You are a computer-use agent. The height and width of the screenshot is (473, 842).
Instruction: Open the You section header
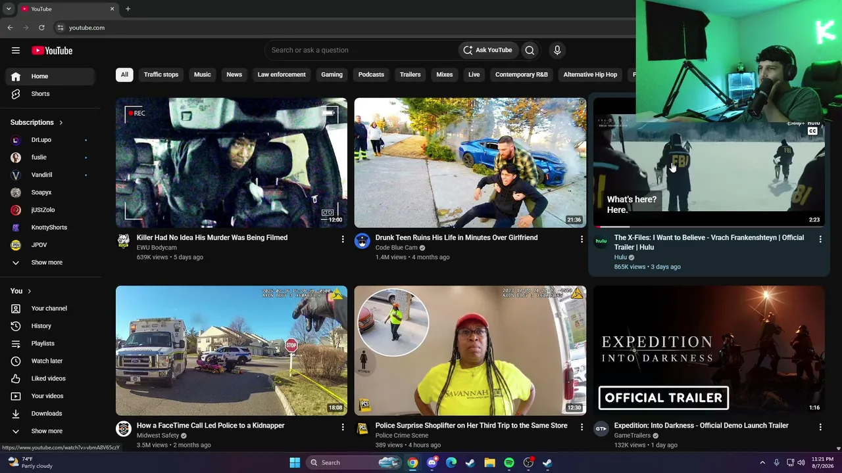point(21,291)
